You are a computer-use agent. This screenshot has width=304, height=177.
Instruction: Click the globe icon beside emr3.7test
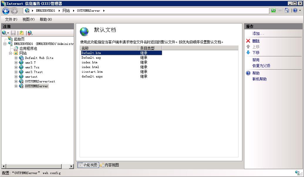click(21, 72)
